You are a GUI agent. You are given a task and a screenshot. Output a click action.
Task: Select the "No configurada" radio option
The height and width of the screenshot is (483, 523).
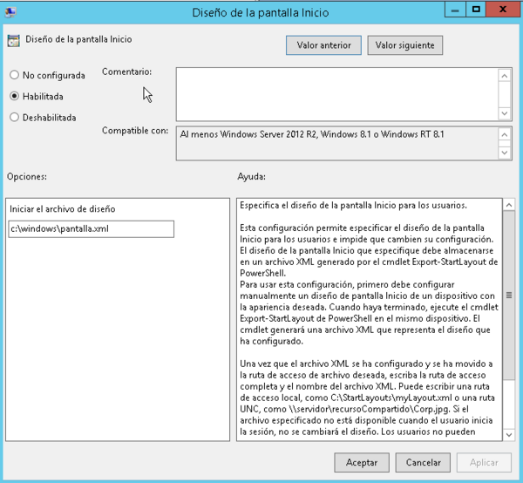(14, 75)
